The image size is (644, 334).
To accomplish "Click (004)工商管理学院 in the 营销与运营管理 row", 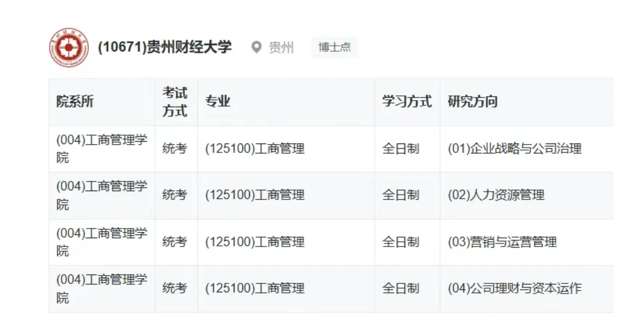I will click(102, 242).
